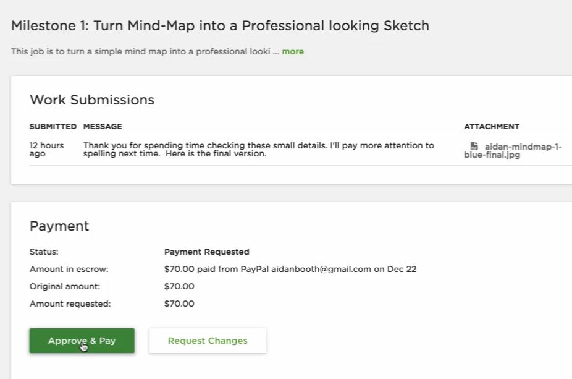Screen dimensions: 572x379
Task: Click the Amount requested $70.00 value
Action: [179, 304]
